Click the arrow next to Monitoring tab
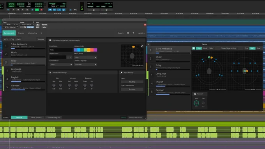Screen dimensions: 265x149 (41, 33)
